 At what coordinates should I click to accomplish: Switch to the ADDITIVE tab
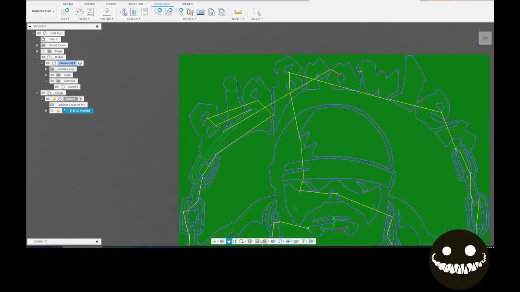[x=111, y=4]
